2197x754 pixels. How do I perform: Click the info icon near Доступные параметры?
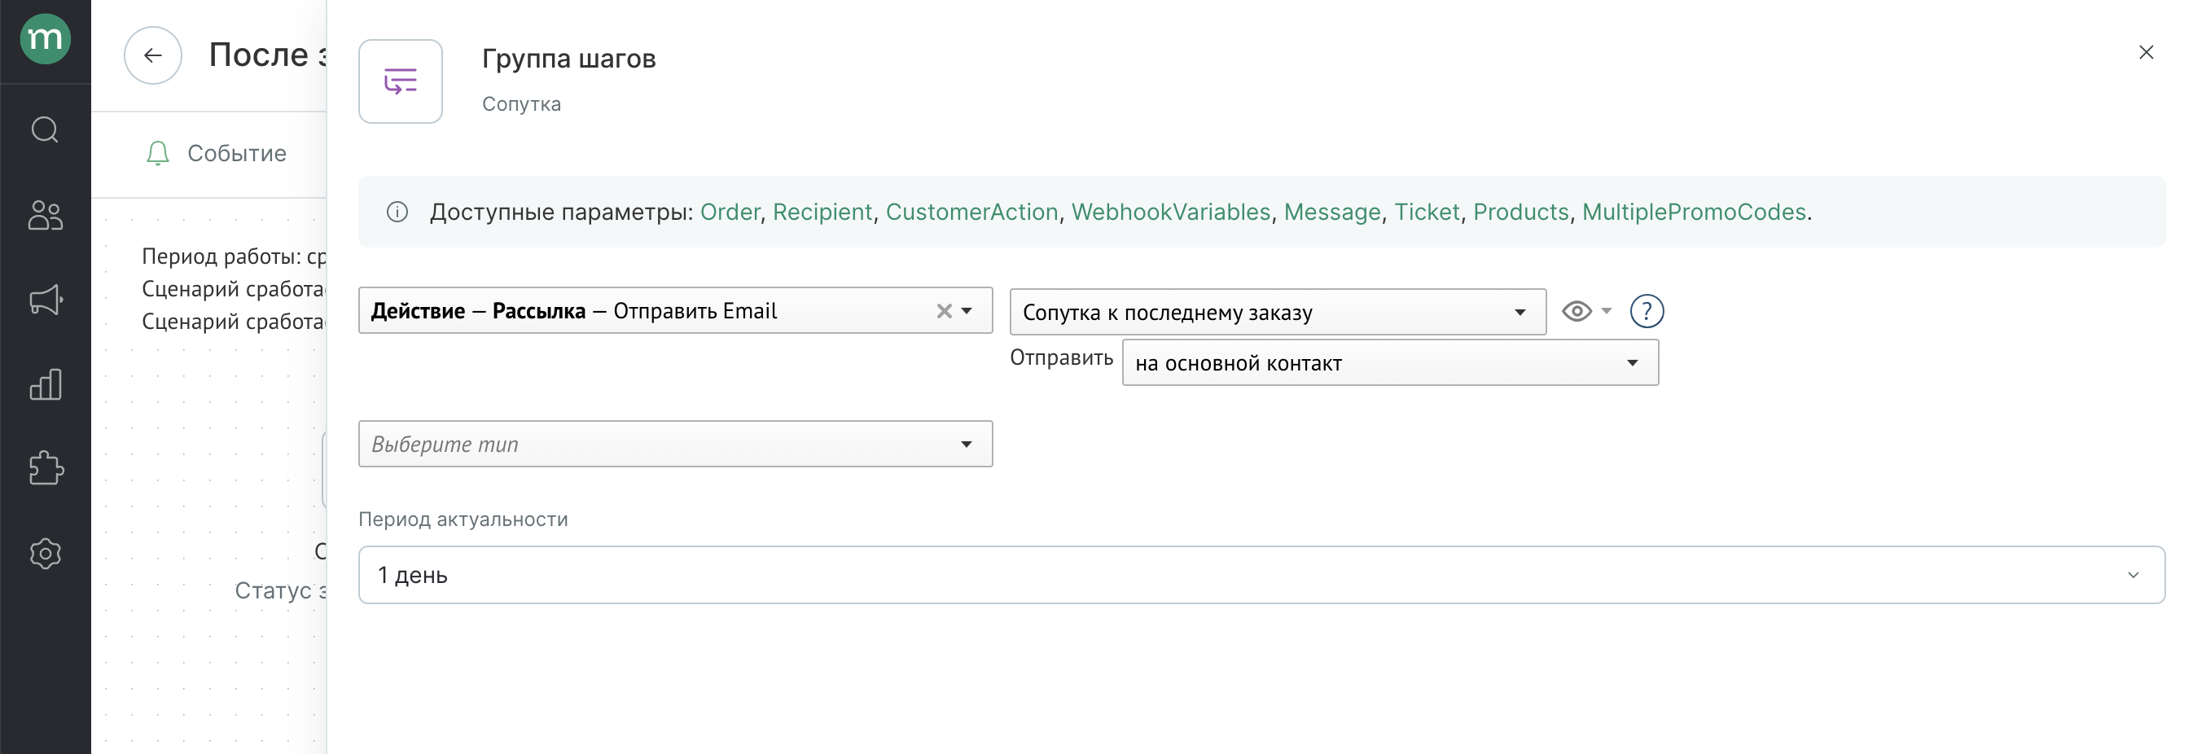[x=397, y=212]
